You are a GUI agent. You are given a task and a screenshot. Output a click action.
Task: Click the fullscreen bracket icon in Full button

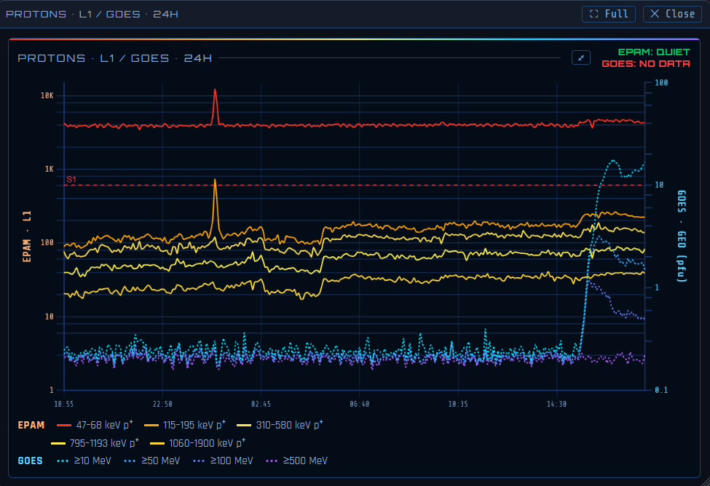593,14
